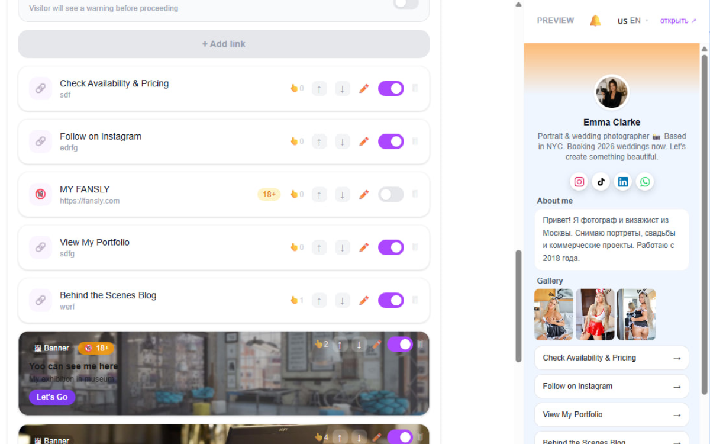Turn off the museum exhibition banner toggle
This screenshot has width=710, height=444.
(x=400, y=344)
